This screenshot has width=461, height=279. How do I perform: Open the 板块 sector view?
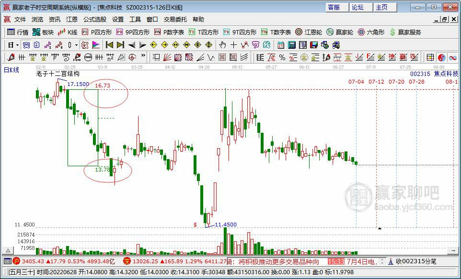[x=43, y=32]
